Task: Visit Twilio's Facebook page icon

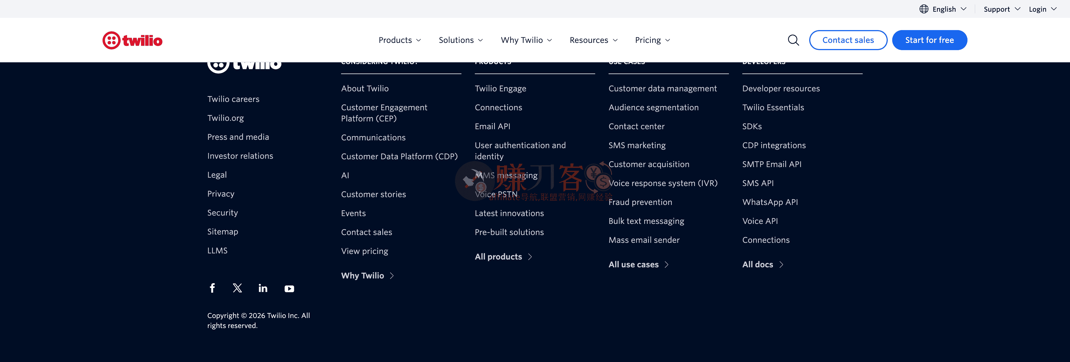Action: pos(212,288)
